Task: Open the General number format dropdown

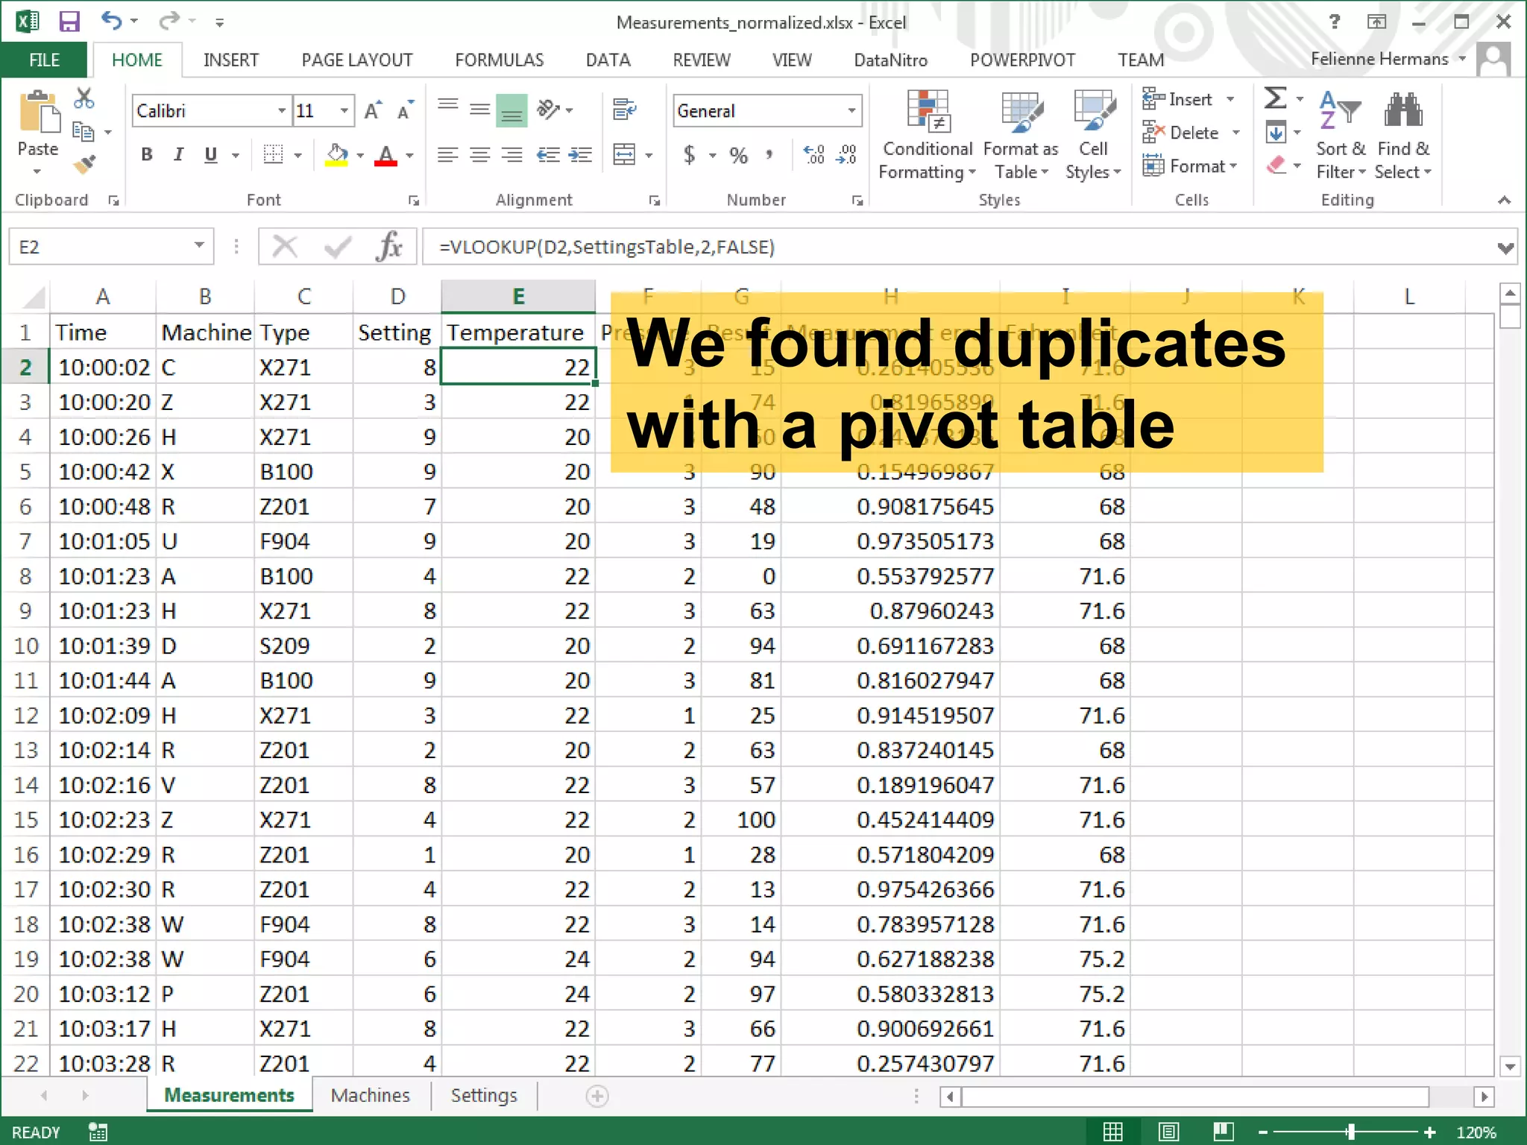Action: (851, 111)
